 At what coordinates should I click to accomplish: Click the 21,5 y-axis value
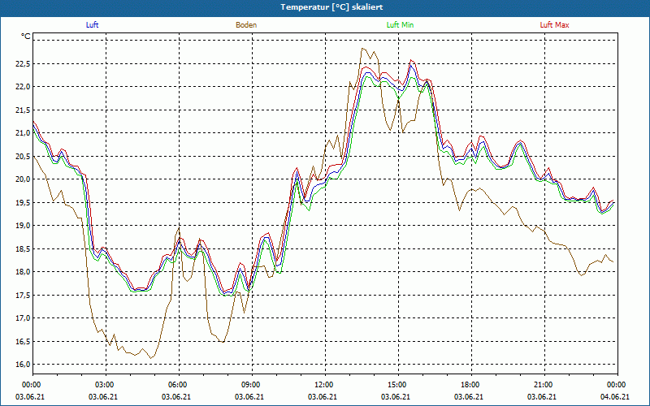(23, 110)
